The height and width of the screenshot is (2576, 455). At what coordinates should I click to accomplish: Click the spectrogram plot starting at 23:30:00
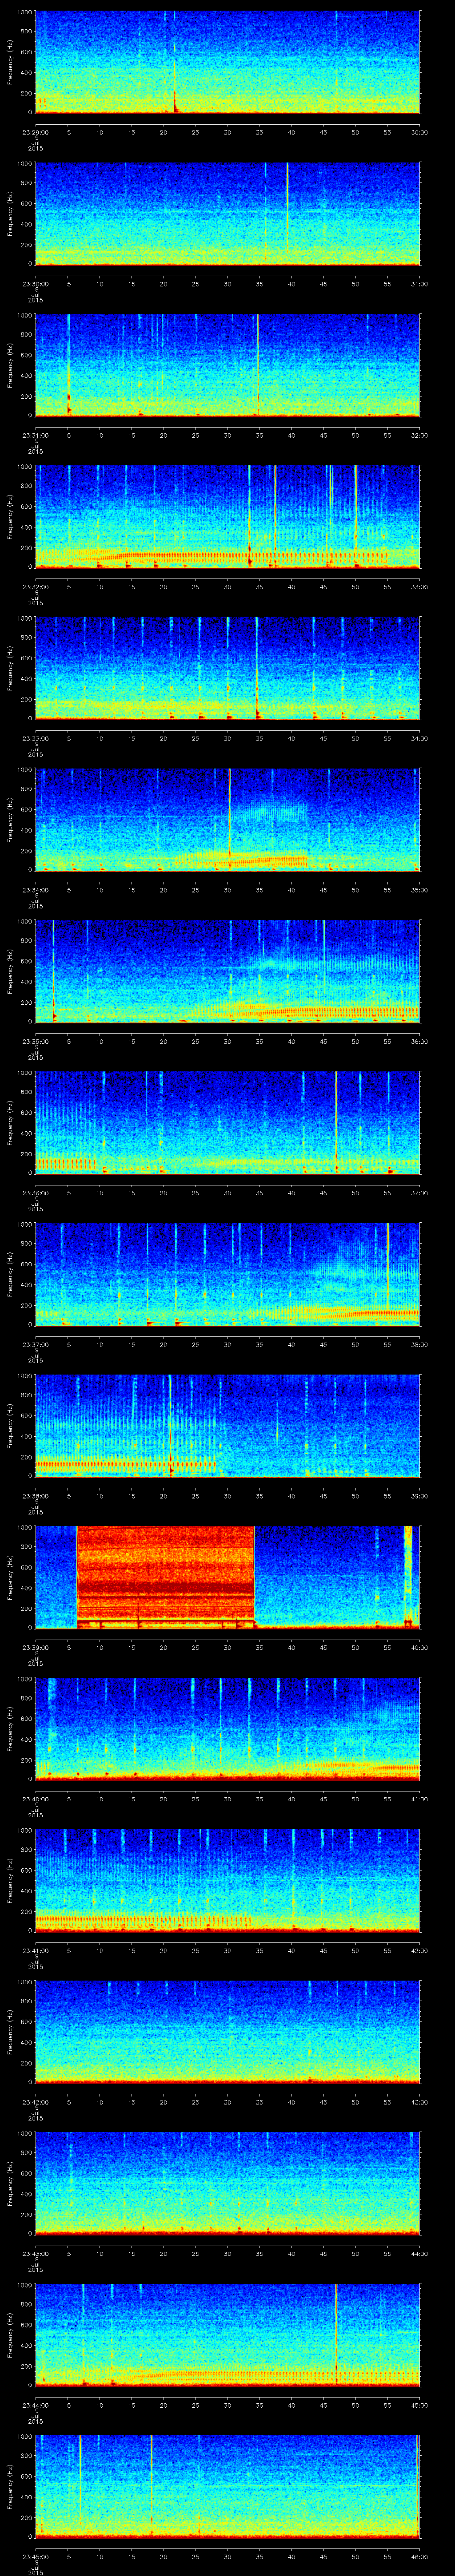point(228,214)
